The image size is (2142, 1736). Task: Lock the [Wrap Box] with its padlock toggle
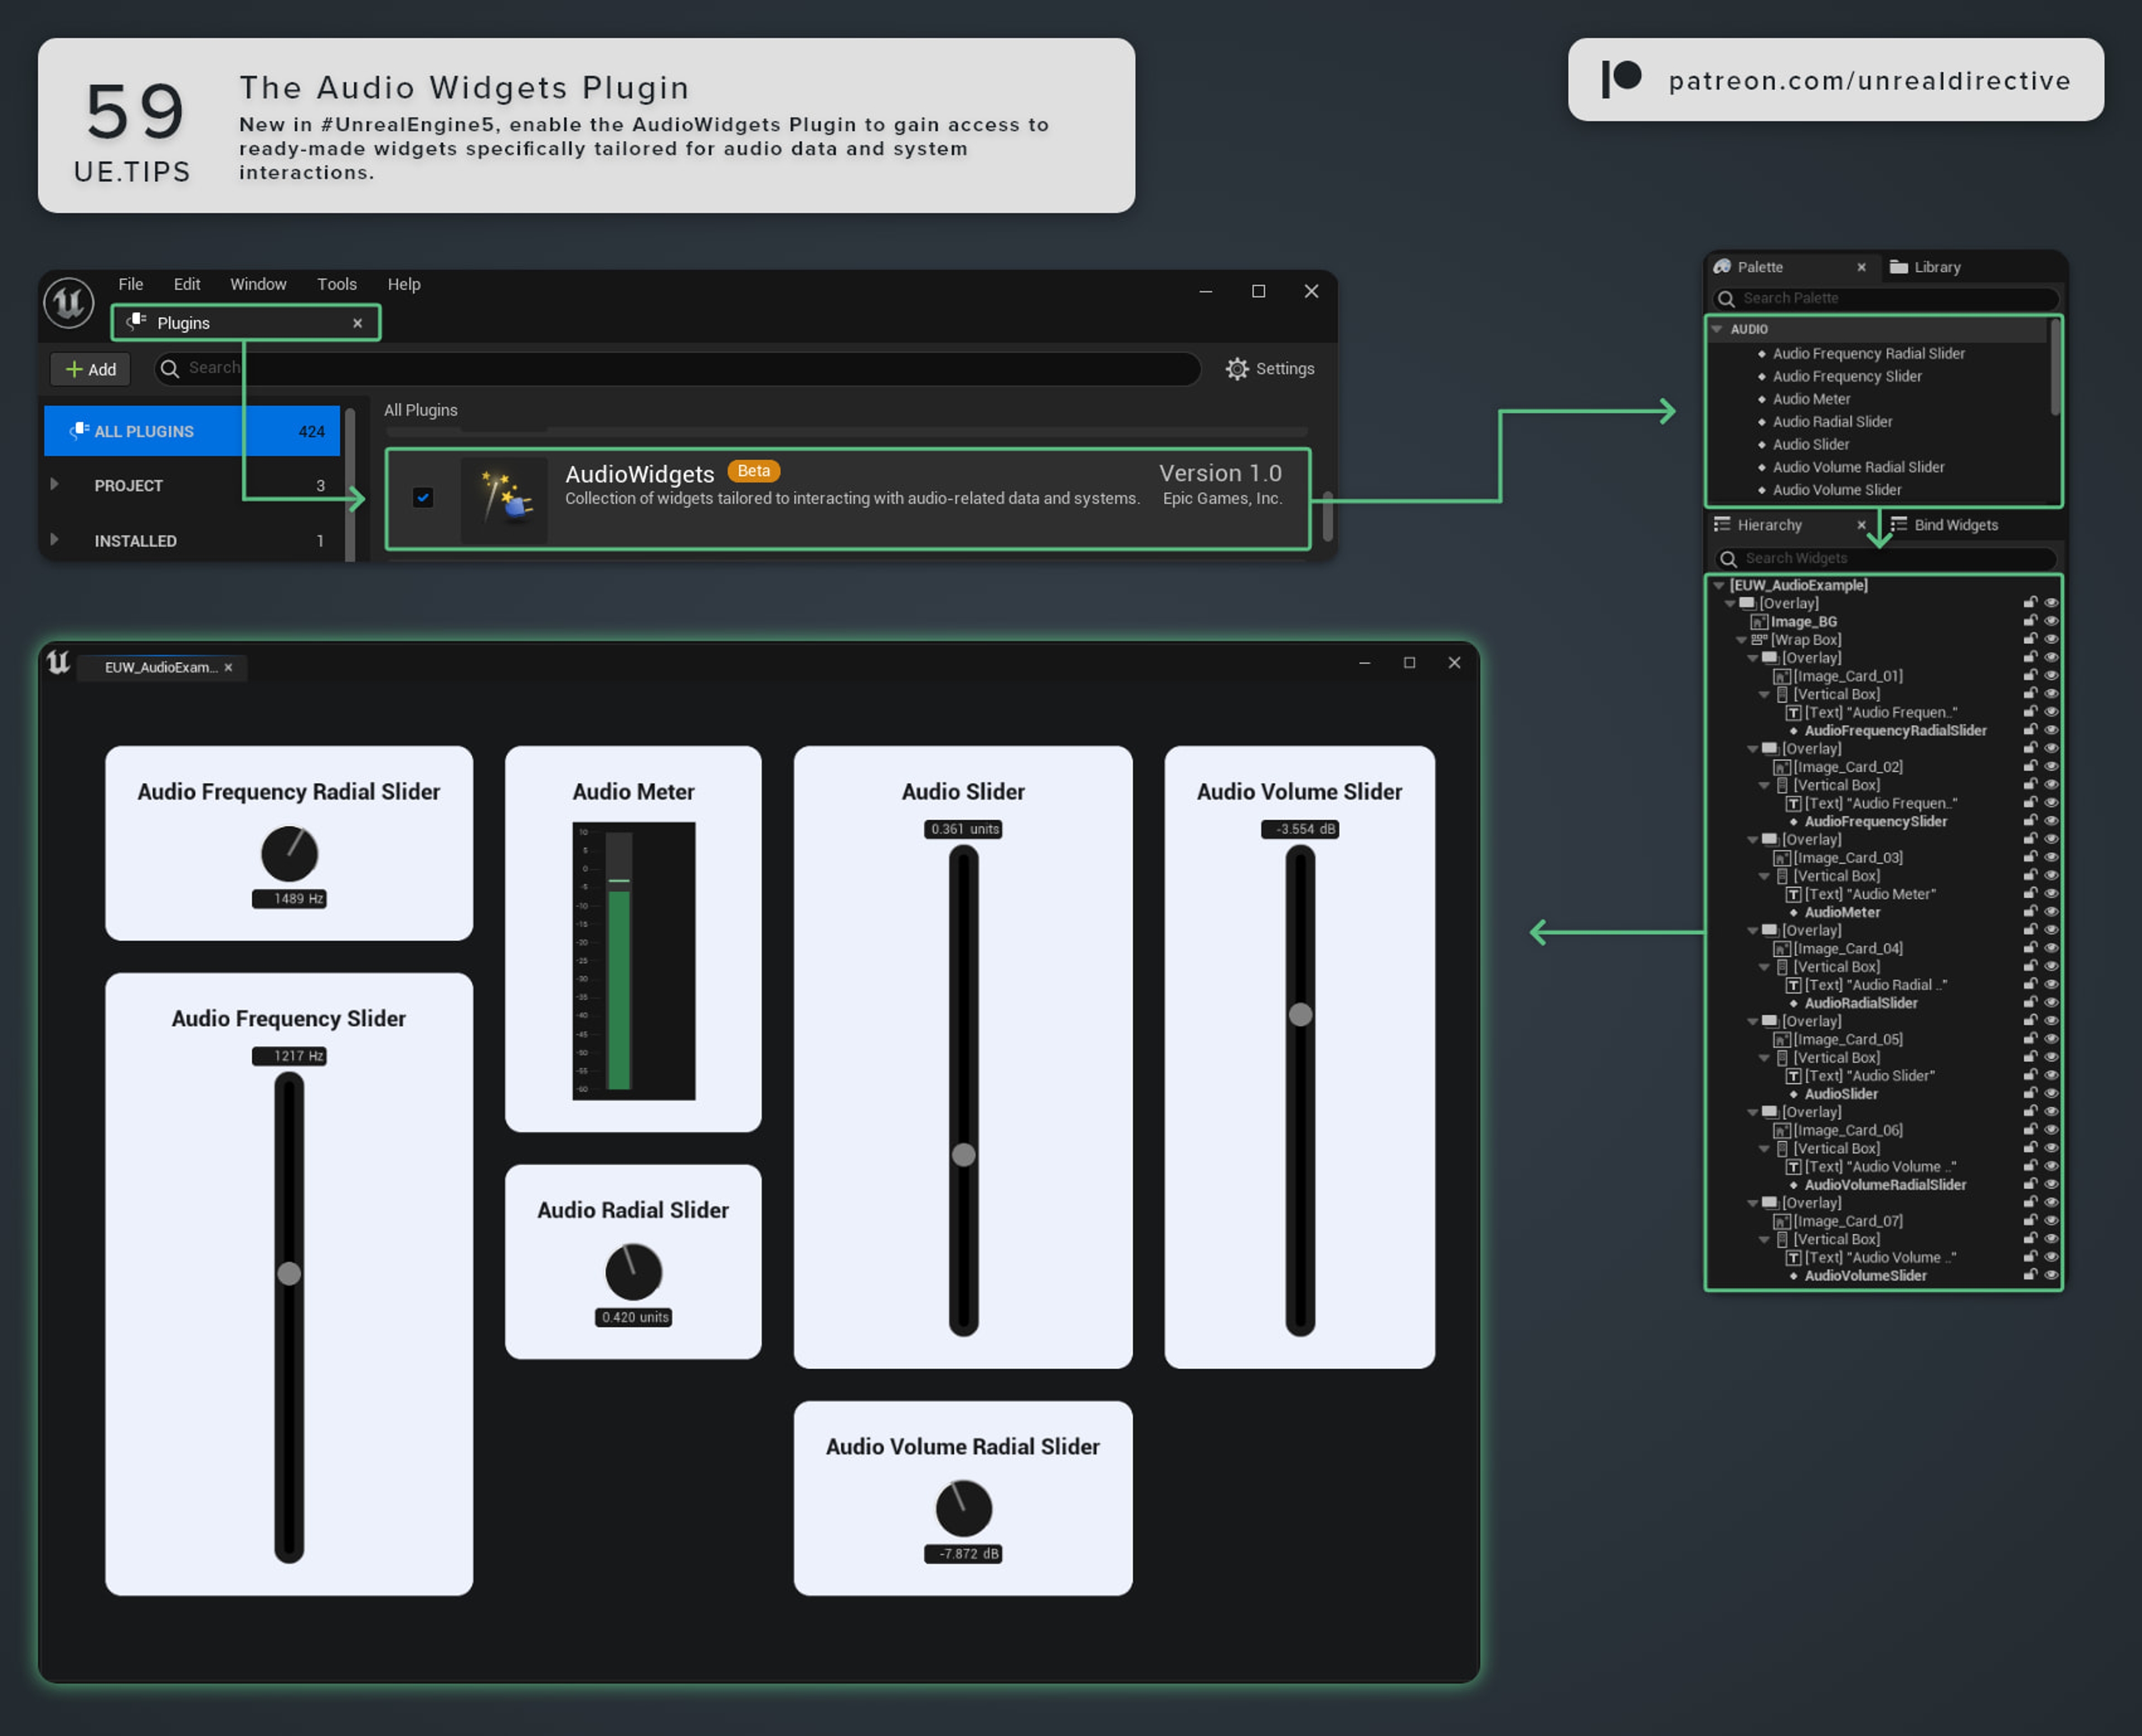(x=2030, y=639)
